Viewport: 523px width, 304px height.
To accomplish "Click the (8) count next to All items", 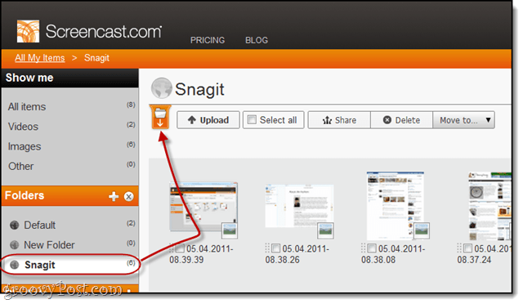I will point(131,105).
